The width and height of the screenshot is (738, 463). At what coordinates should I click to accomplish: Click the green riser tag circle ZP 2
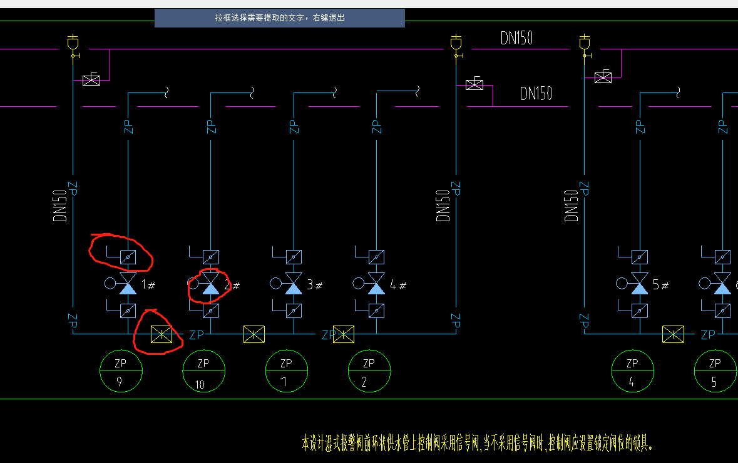coord(369,371)
